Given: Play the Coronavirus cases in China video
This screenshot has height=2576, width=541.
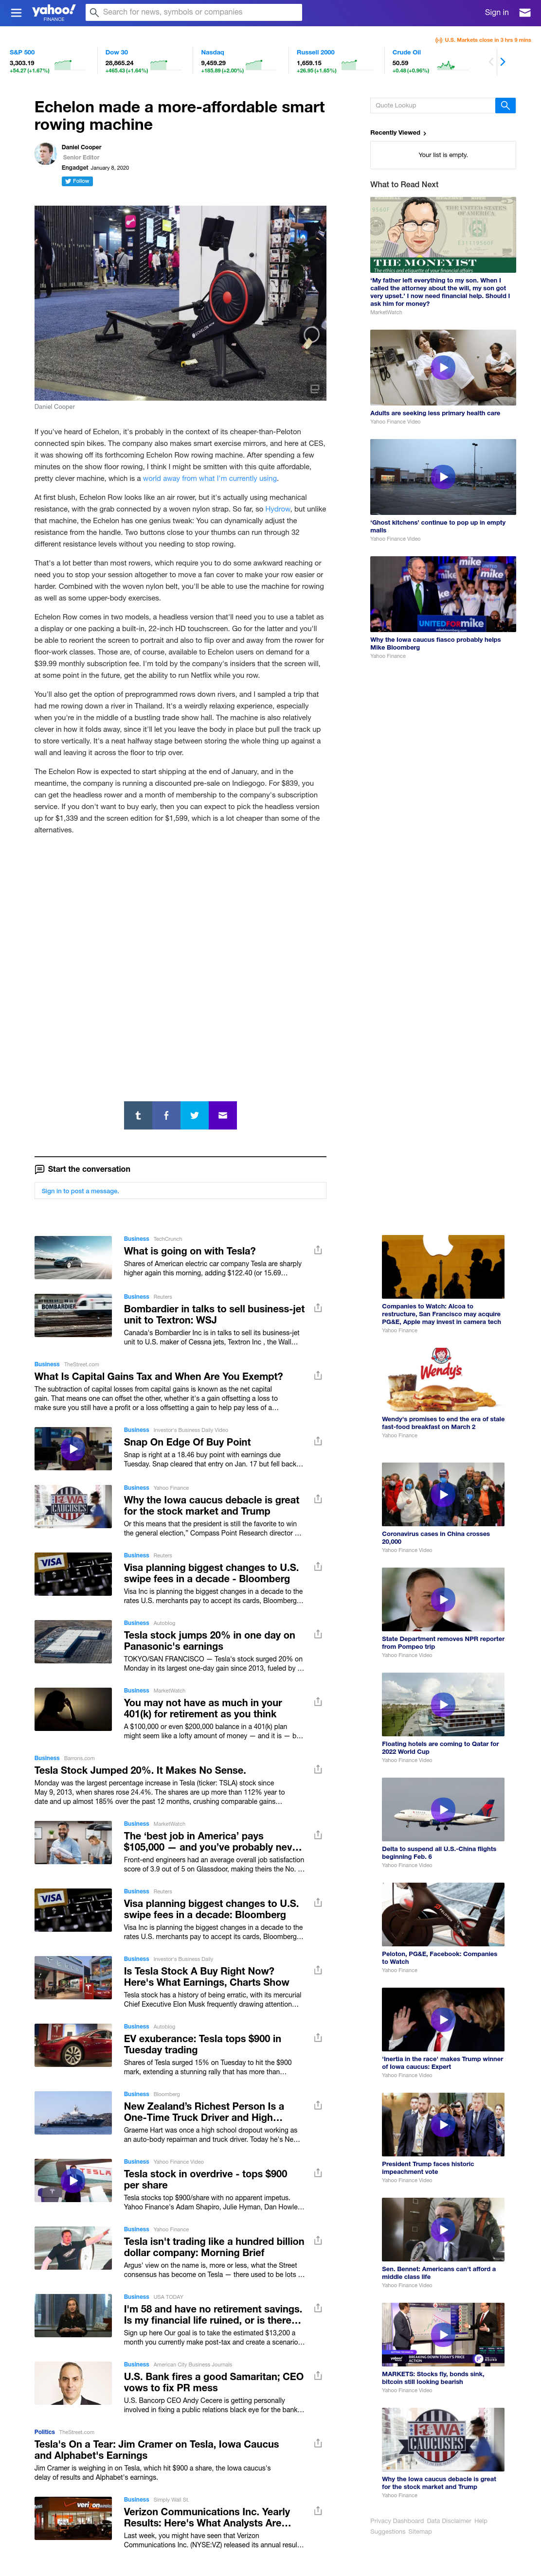Looking at the screenshot, I should (x=443, y=1494).
